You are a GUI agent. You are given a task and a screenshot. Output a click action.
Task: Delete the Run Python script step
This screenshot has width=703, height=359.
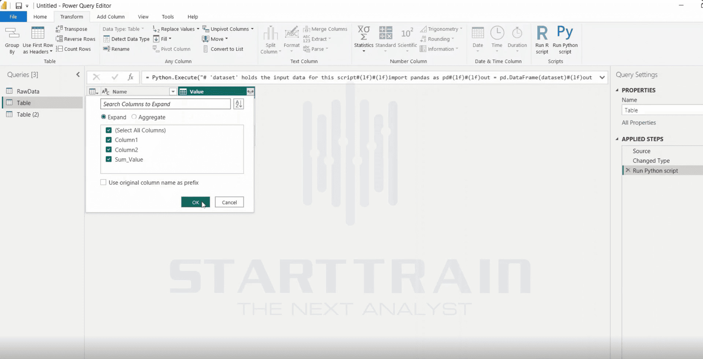[628, 170]
